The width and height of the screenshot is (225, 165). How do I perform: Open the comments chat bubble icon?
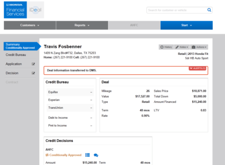pos(96,155)
